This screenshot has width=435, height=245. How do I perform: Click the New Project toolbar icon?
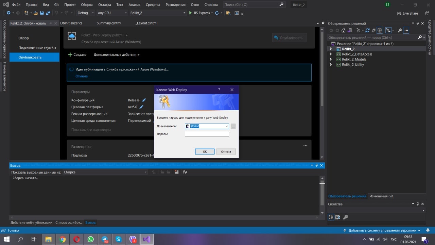(26, 13)
